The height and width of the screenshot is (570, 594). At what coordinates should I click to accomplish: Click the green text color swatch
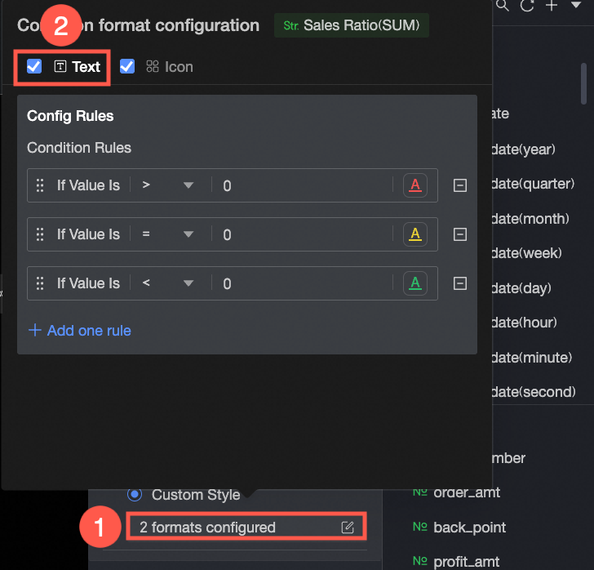[x=415, y=283]
